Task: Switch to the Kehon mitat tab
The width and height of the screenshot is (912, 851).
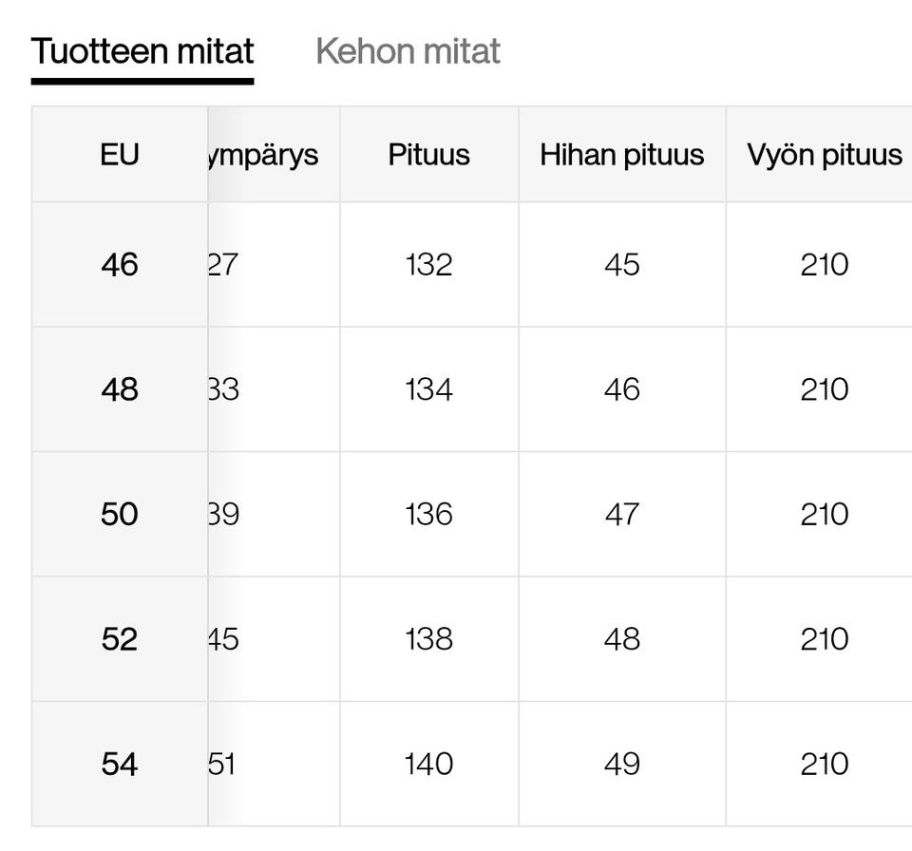Action: pyautogui.click(x=408, y=51)
